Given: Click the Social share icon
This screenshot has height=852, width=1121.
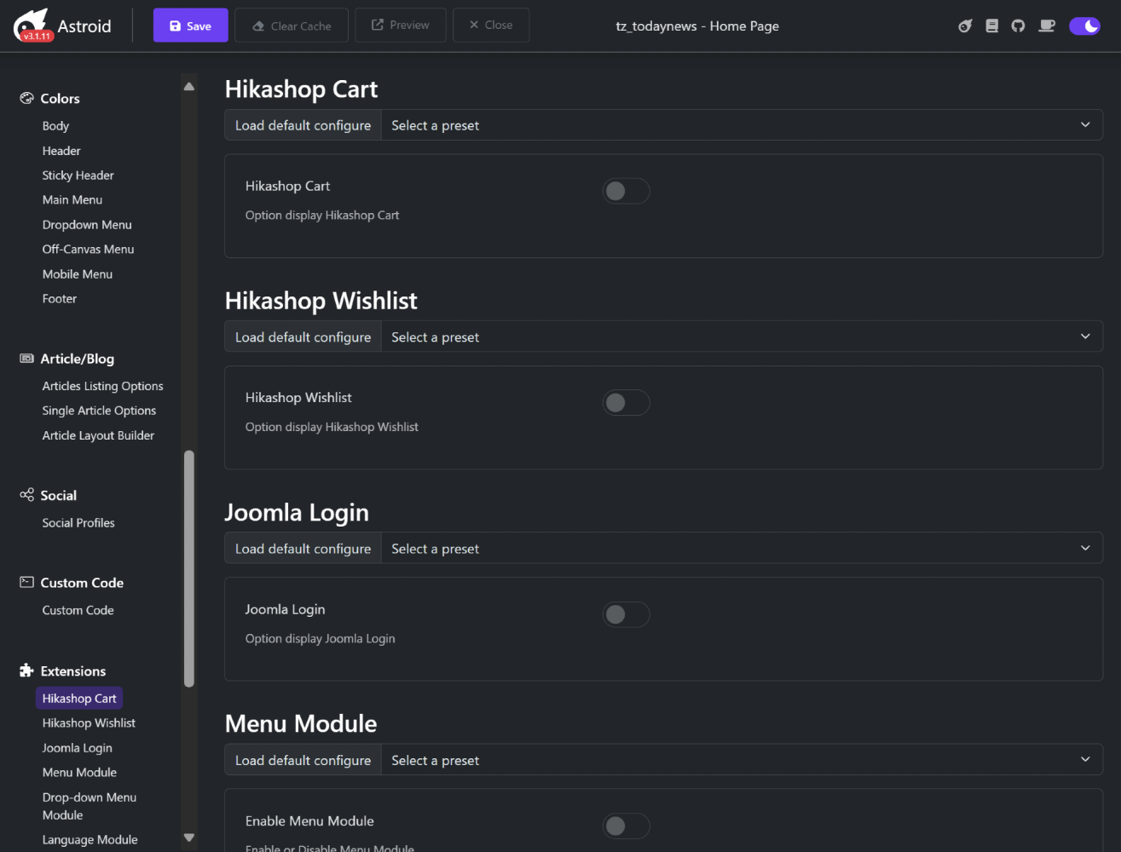Looking at the screenshot, I should 26,495.
